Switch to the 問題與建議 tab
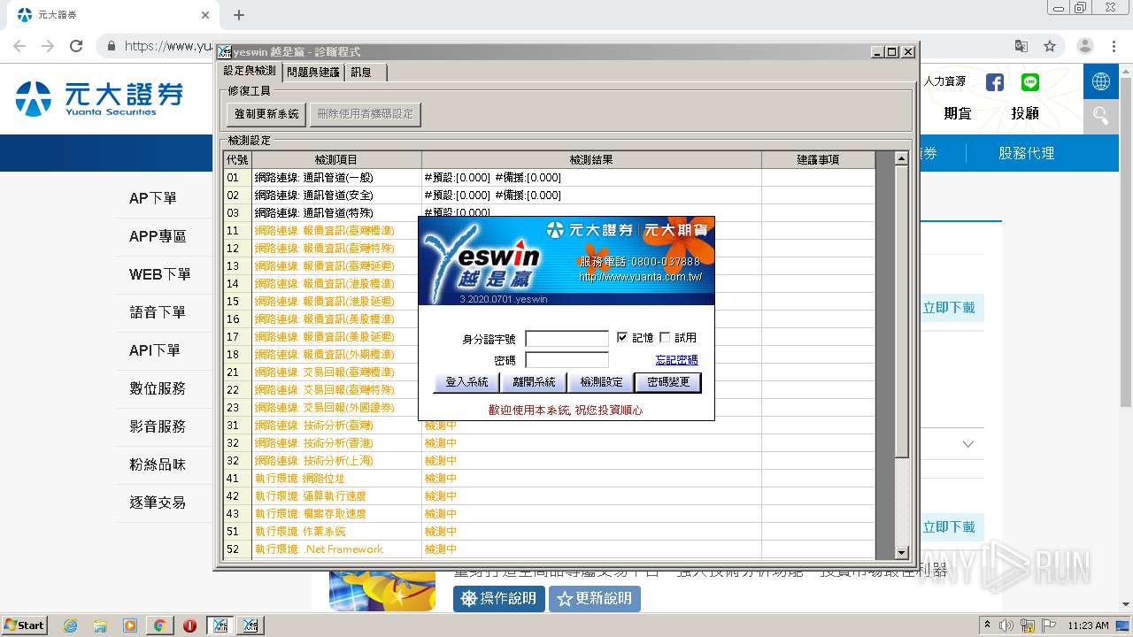Image resolution: width=1133 pixels, height=637 pixels. click(x=312, y=73)
